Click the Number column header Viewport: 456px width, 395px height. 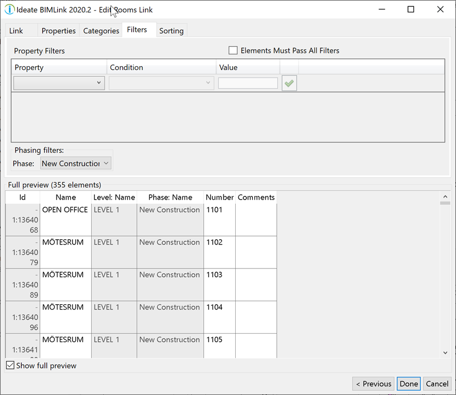[220, 197]
